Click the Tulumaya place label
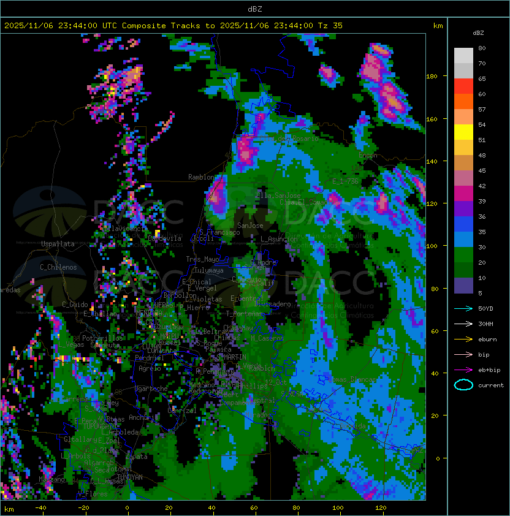 209,270
